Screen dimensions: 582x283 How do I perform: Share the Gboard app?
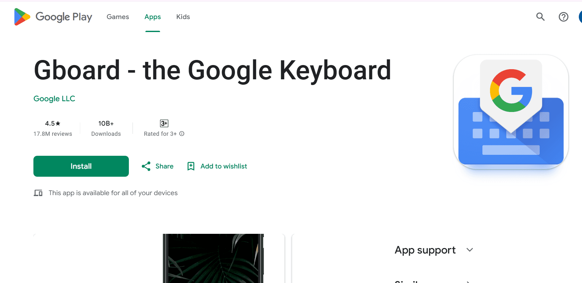(157, 166)
